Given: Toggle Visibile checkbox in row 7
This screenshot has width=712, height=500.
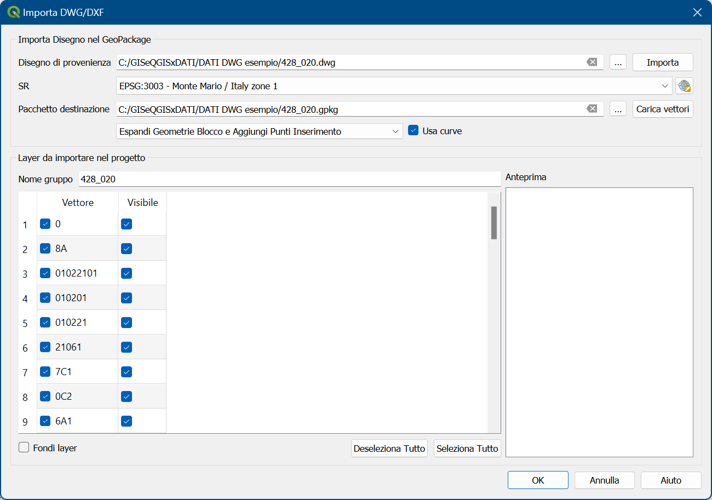Looking at the screenshot, I should click(x=127, y=372).
